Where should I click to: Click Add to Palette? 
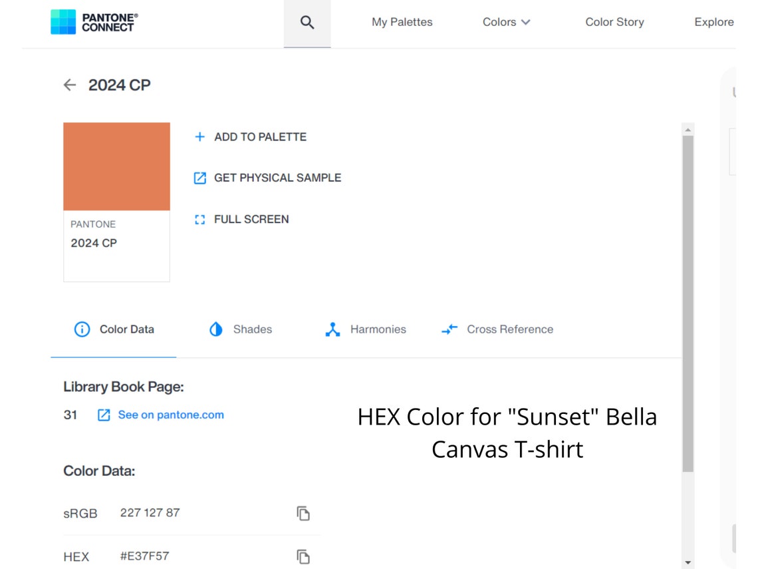260,136
